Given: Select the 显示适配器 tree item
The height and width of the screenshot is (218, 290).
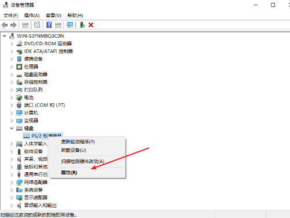Looking at the screenshot, I should 35,198.
